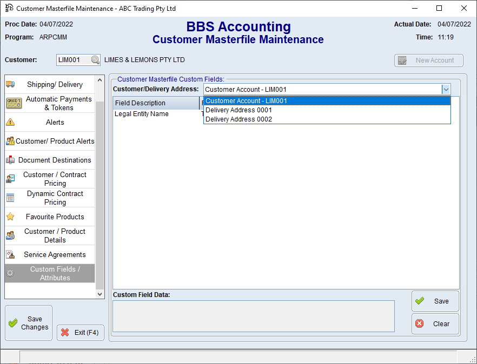477x364 pixels.
Task: Select the Favourite Products star icon
Action: point(10,217)
